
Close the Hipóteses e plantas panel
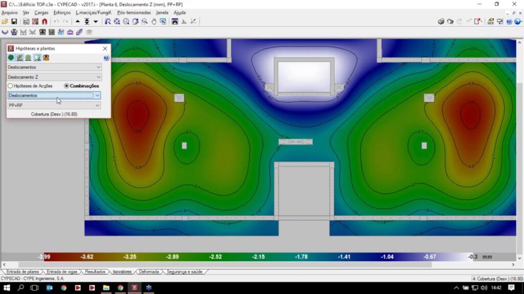coord(105,48)
